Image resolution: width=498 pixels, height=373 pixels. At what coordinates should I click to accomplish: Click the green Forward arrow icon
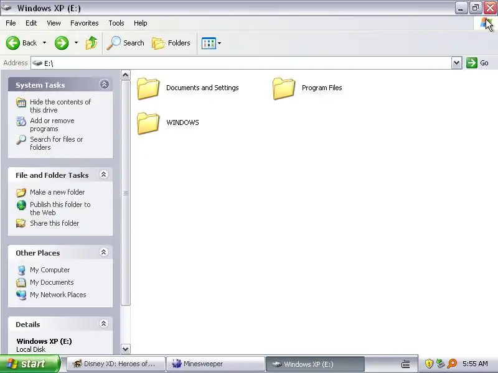point(61,43)
